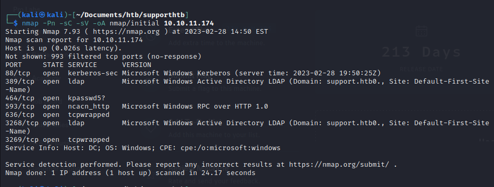
Task: Click the nmap/initial output path argument
Action: pos(135,23)
